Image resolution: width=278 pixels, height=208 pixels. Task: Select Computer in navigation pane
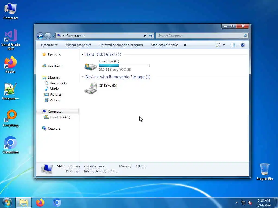pyautogui.click(x=58, y=111)
